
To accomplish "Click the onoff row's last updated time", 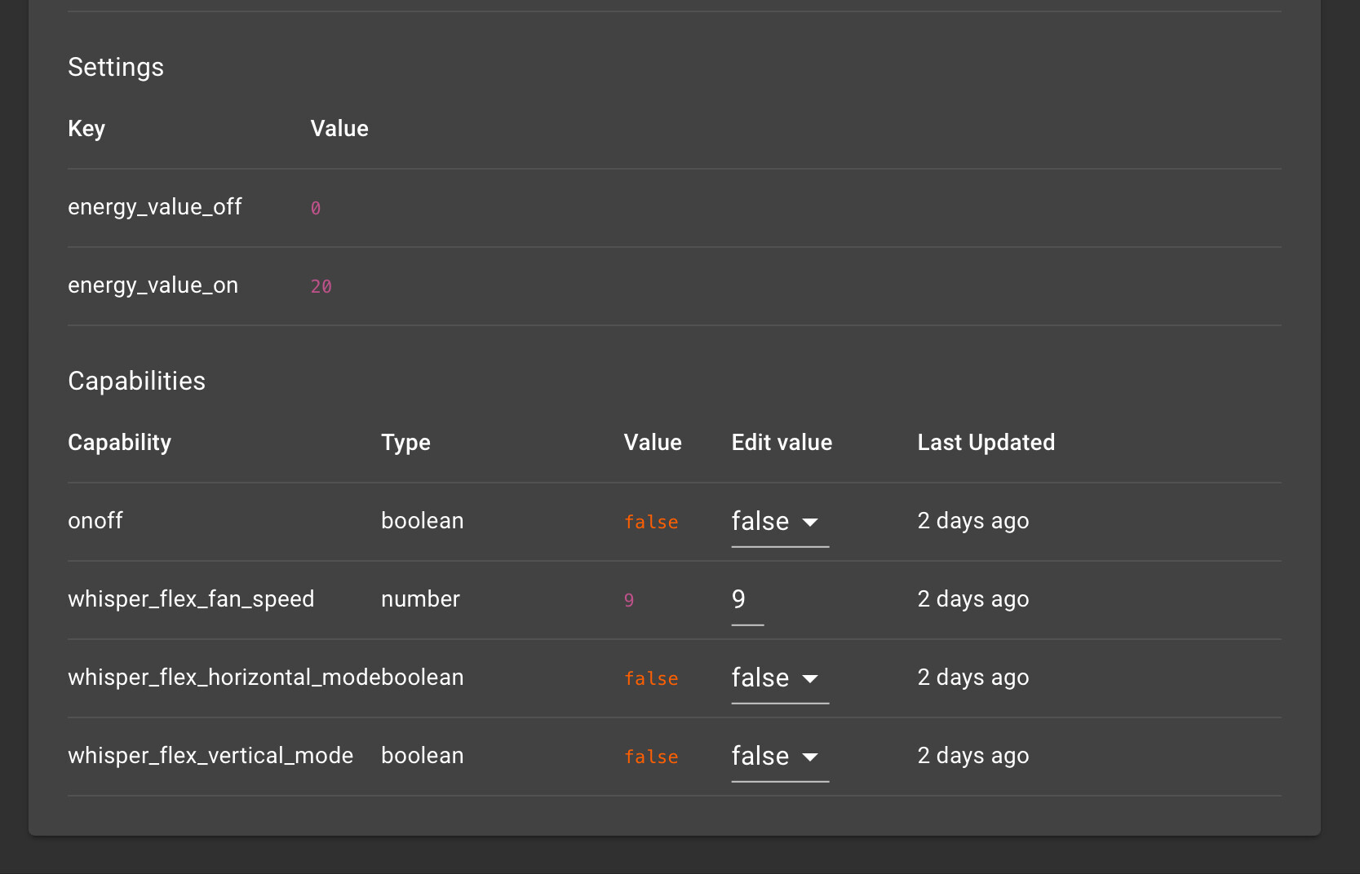I will (972, 521).
